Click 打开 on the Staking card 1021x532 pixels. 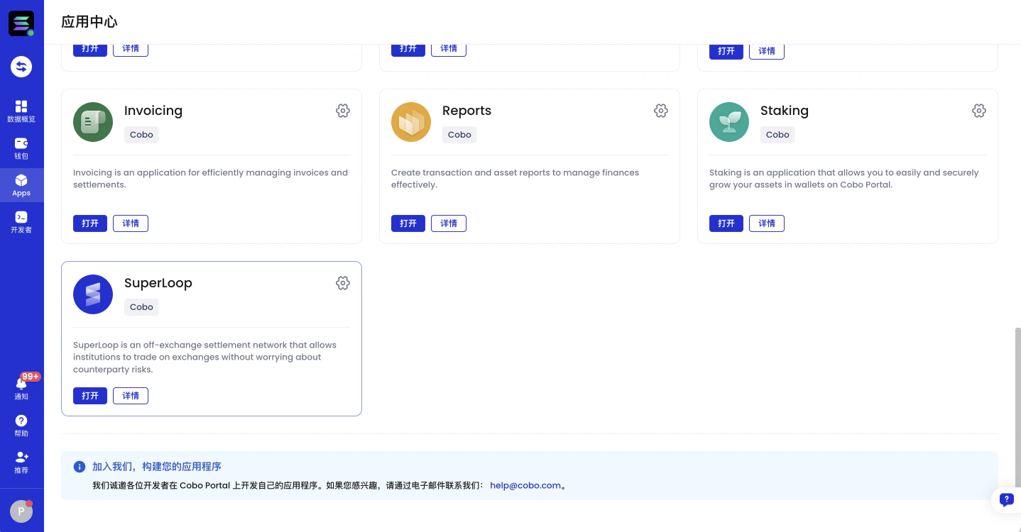point(726,223)
